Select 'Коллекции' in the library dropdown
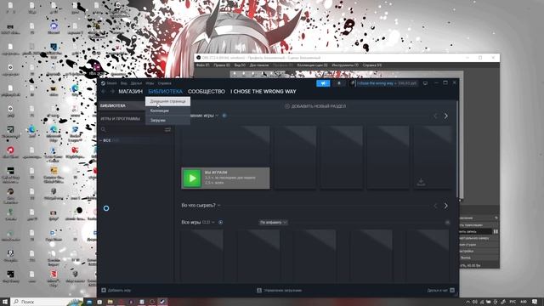544x306 pixels. pyautogui.click(x=167, y=110)
